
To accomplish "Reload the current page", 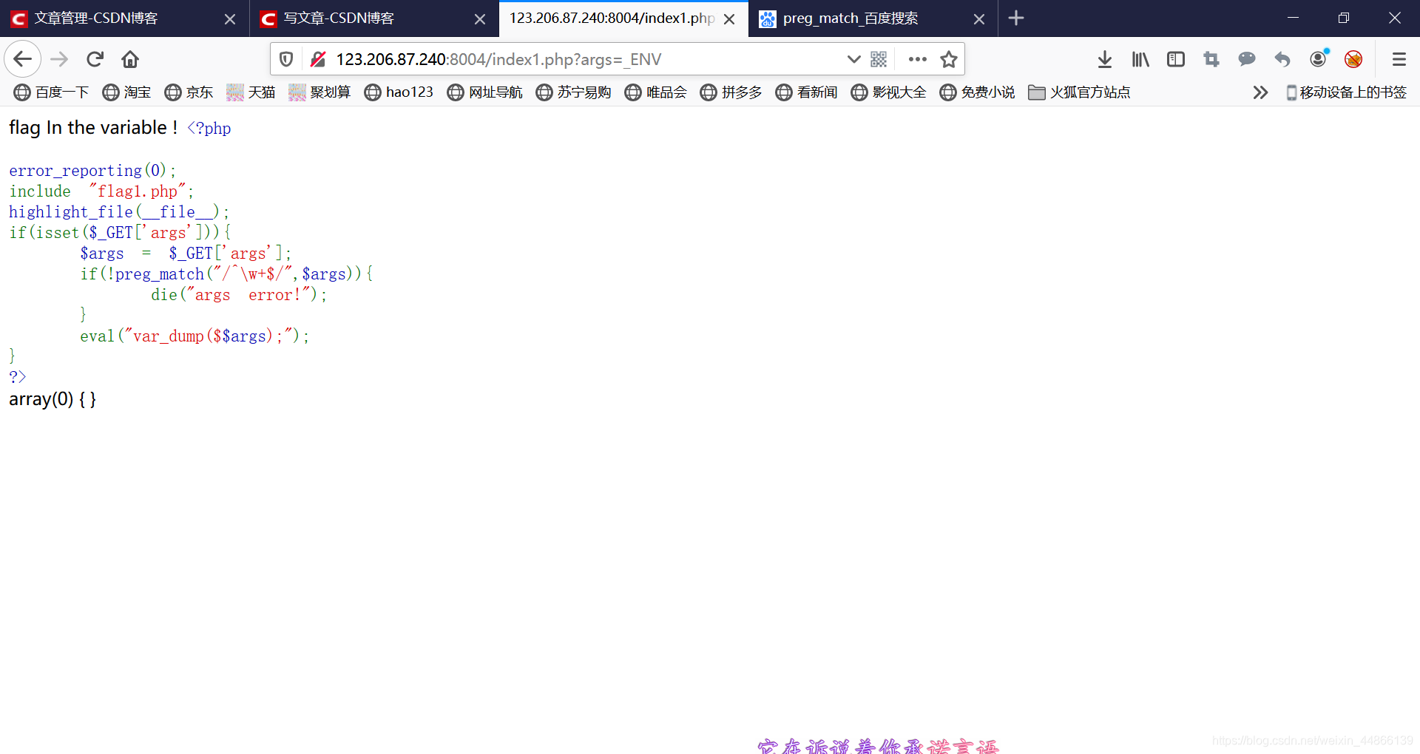I will (95, 59).
